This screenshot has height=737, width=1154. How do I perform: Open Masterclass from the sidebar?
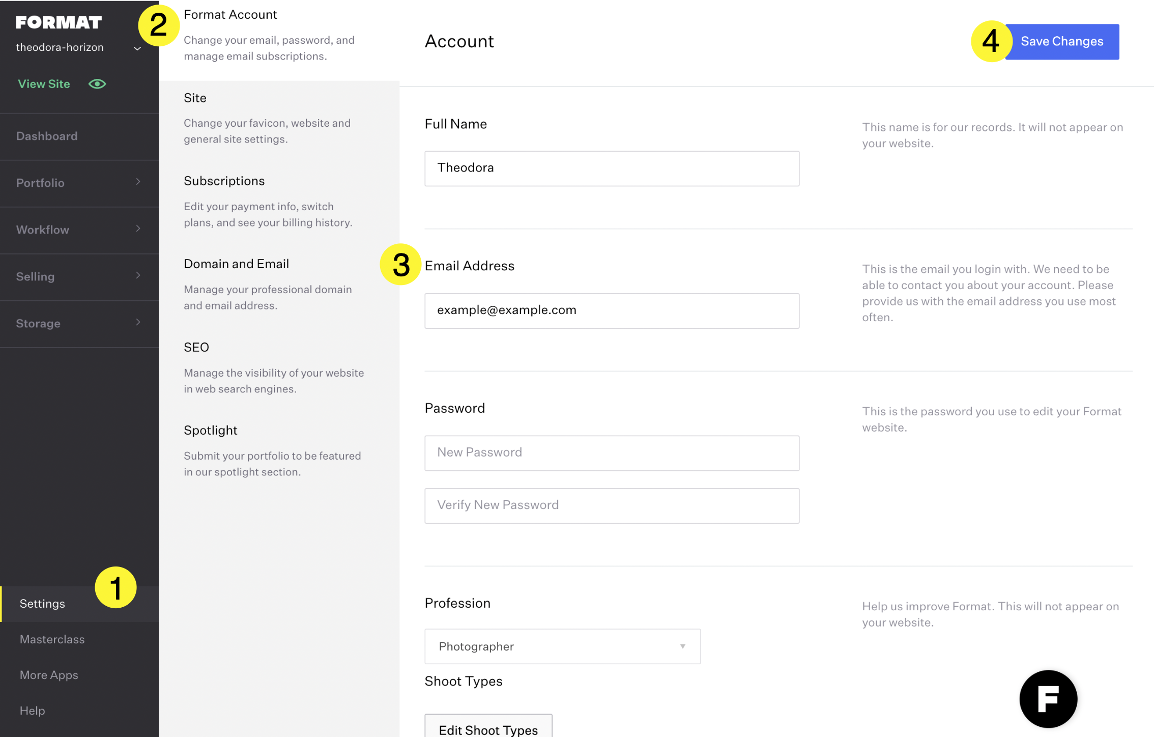(52, 639)
